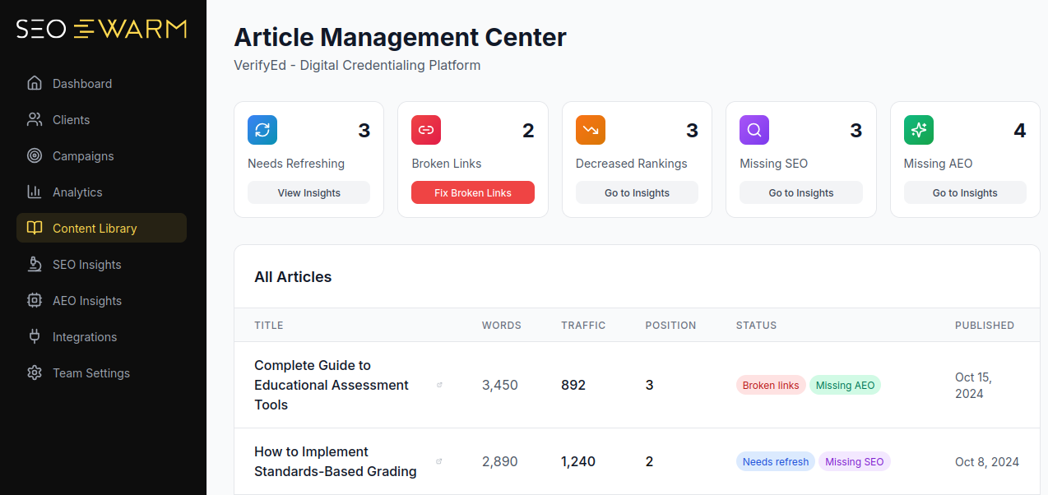Select the Content Library book icon
The image size is (1048, 495).
34,228
